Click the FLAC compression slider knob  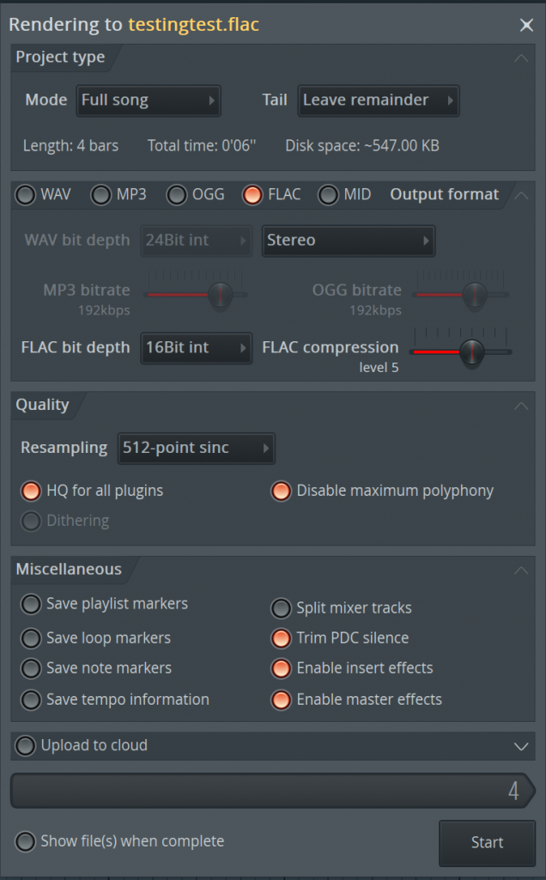pos(470,351)
